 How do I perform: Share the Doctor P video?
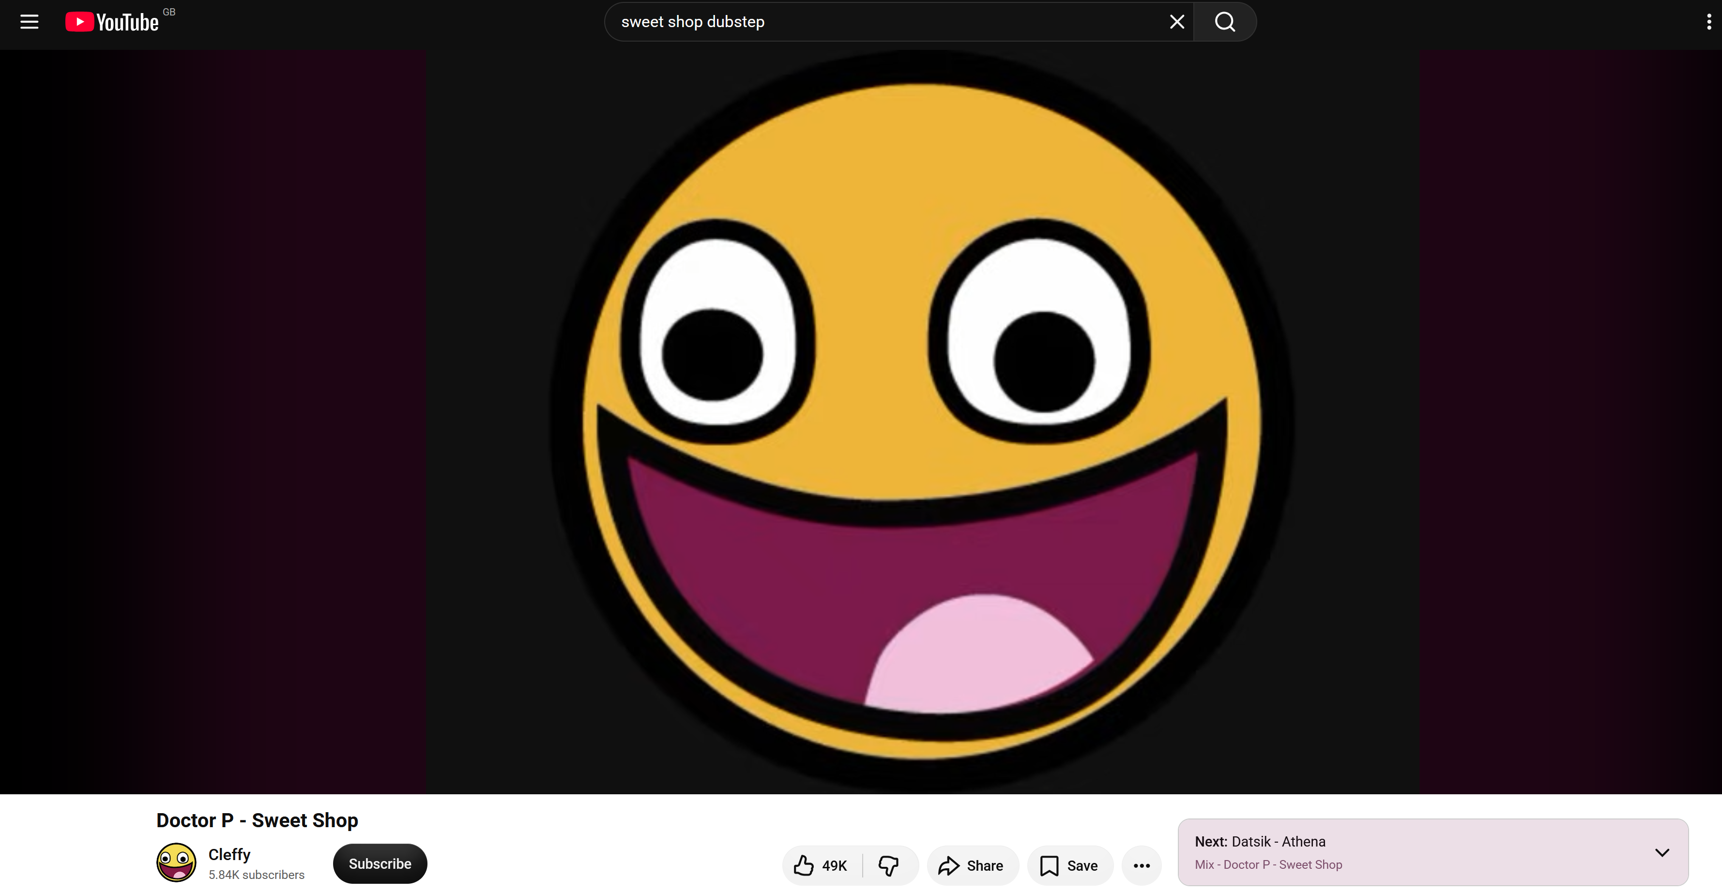coord(972,865)
